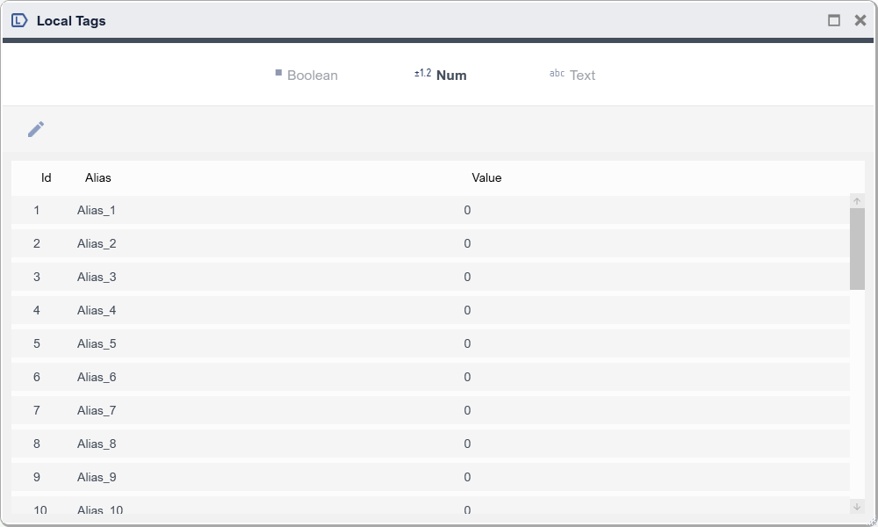Maximize the Local Tags window
The width and height of the screenshot is (878, 527).
(834, 20)
